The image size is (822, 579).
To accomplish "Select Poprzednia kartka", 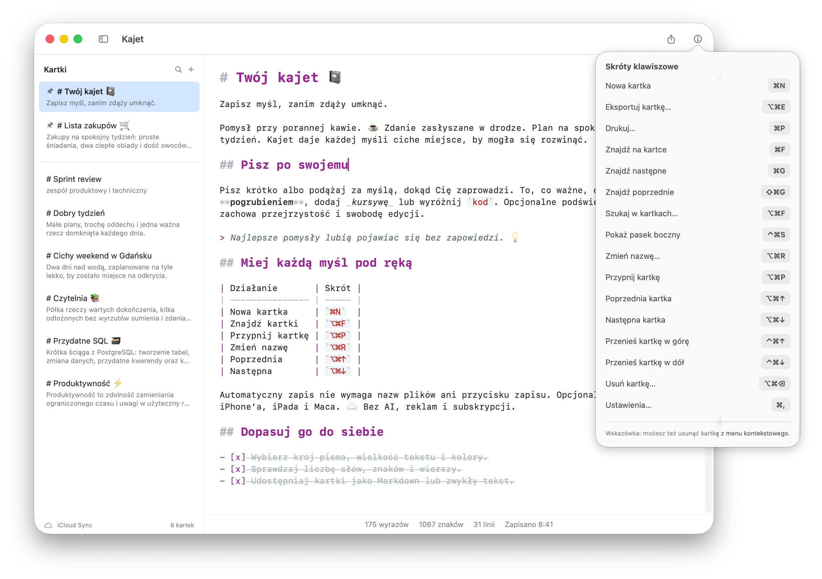I will click(697, 298).
